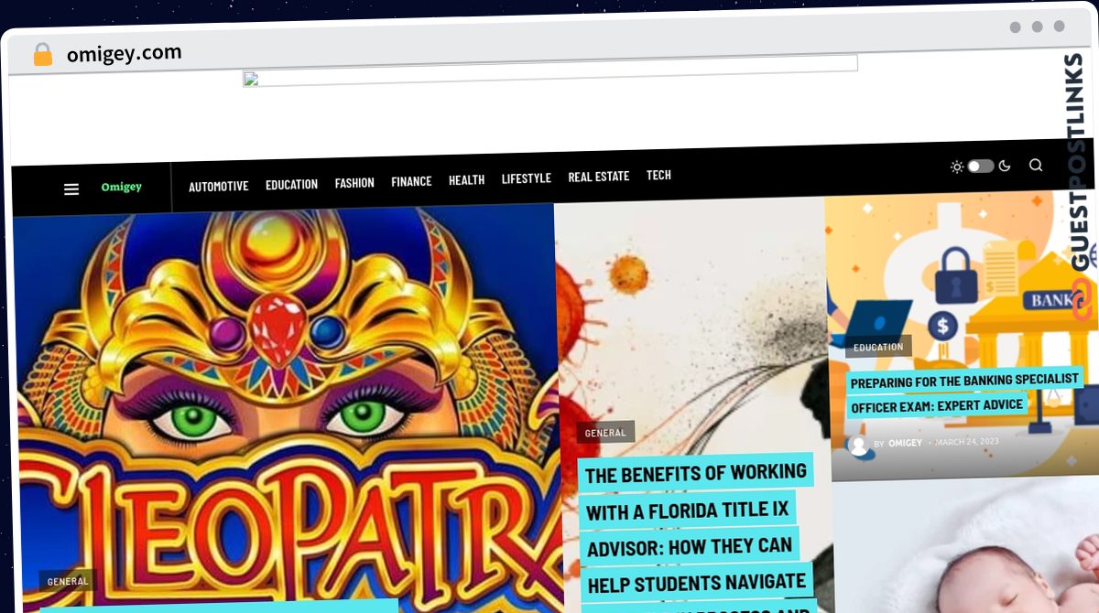1099x613 pixels.
Task: Open the Education menu
Action: [291, 184]
